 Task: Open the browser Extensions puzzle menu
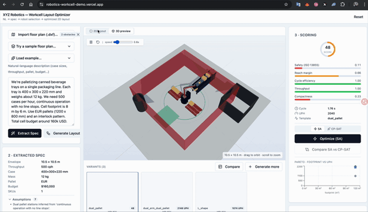(x=342, y=4)
